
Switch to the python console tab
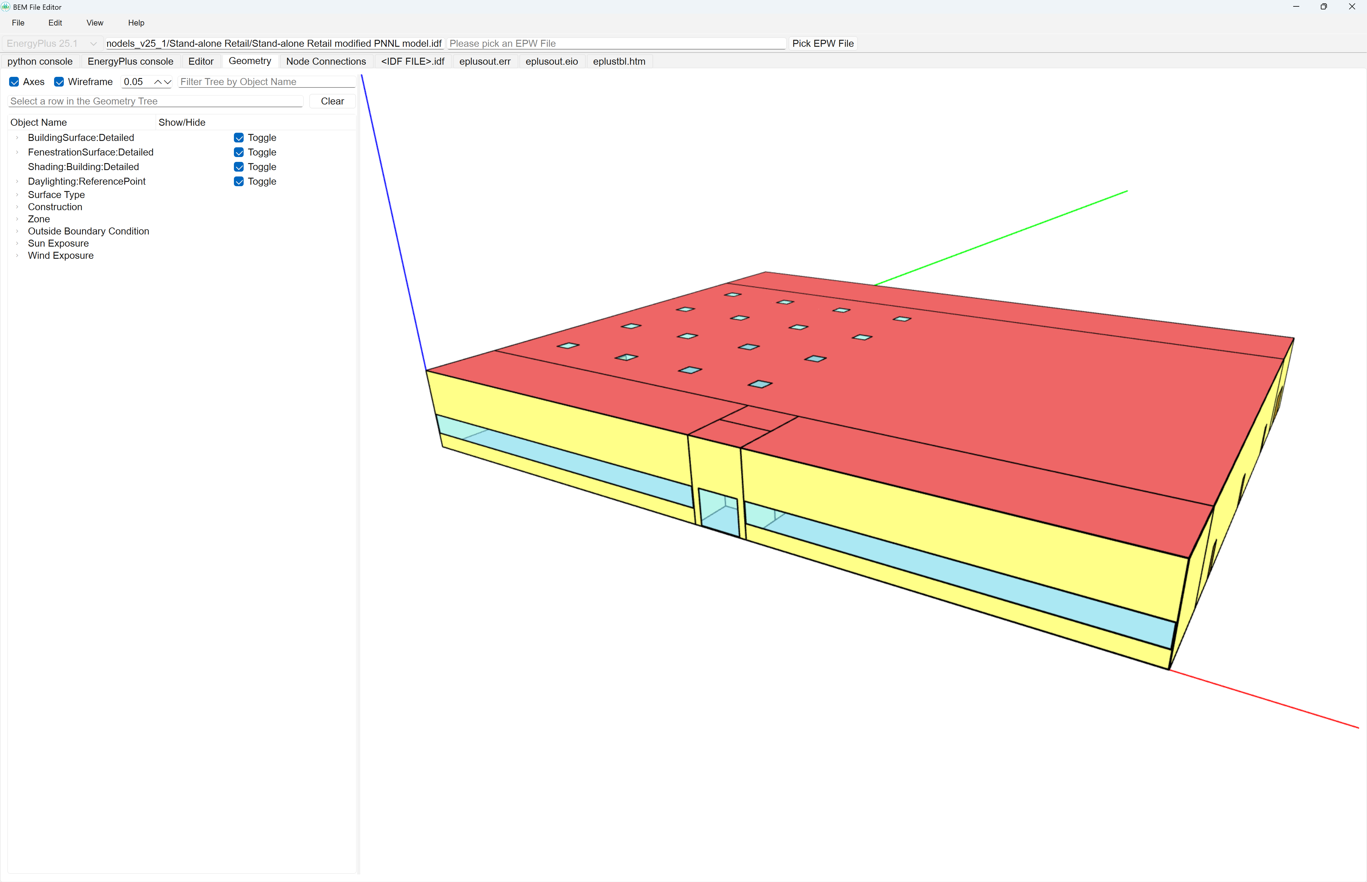40,61
